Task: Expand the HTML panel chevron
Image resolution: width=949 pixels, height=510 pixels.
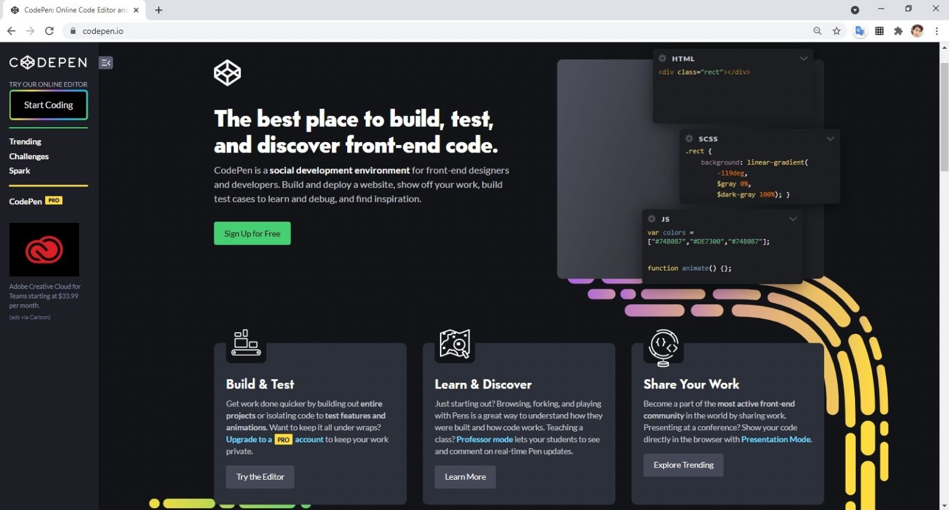Action: (x=803, y=59)
